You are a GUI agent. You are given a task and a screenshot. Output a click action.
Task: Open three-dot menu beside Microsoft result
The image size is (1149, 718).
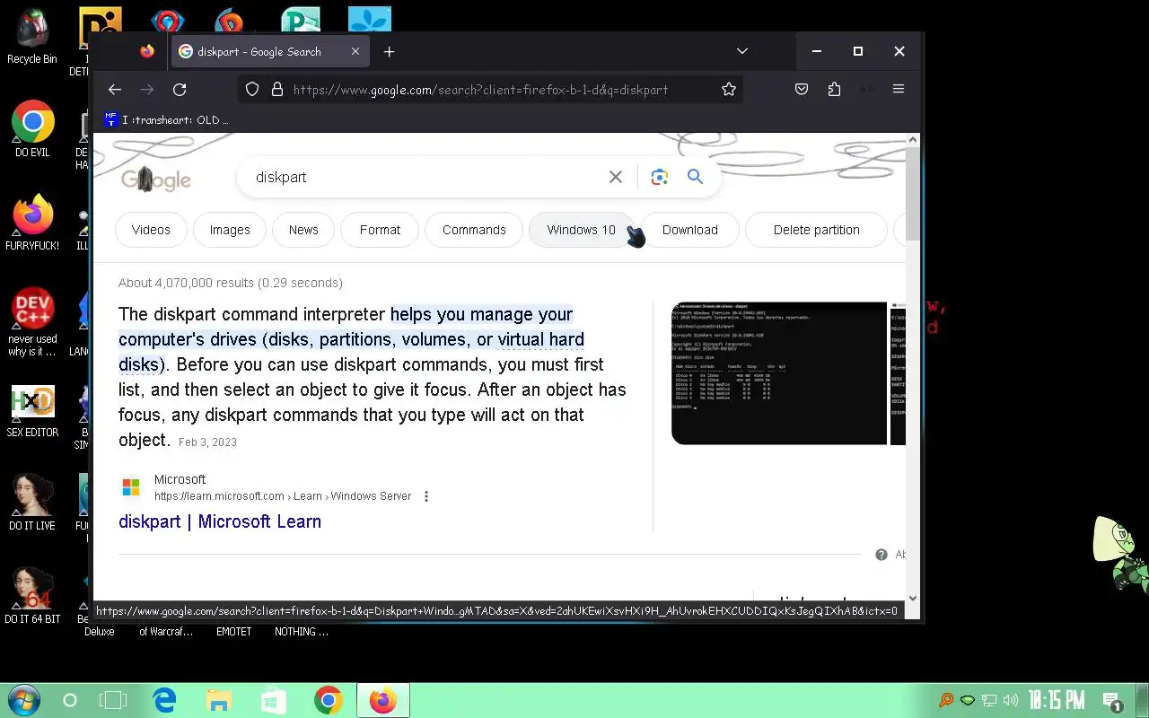pyautogui.click(x=426, y=496)
